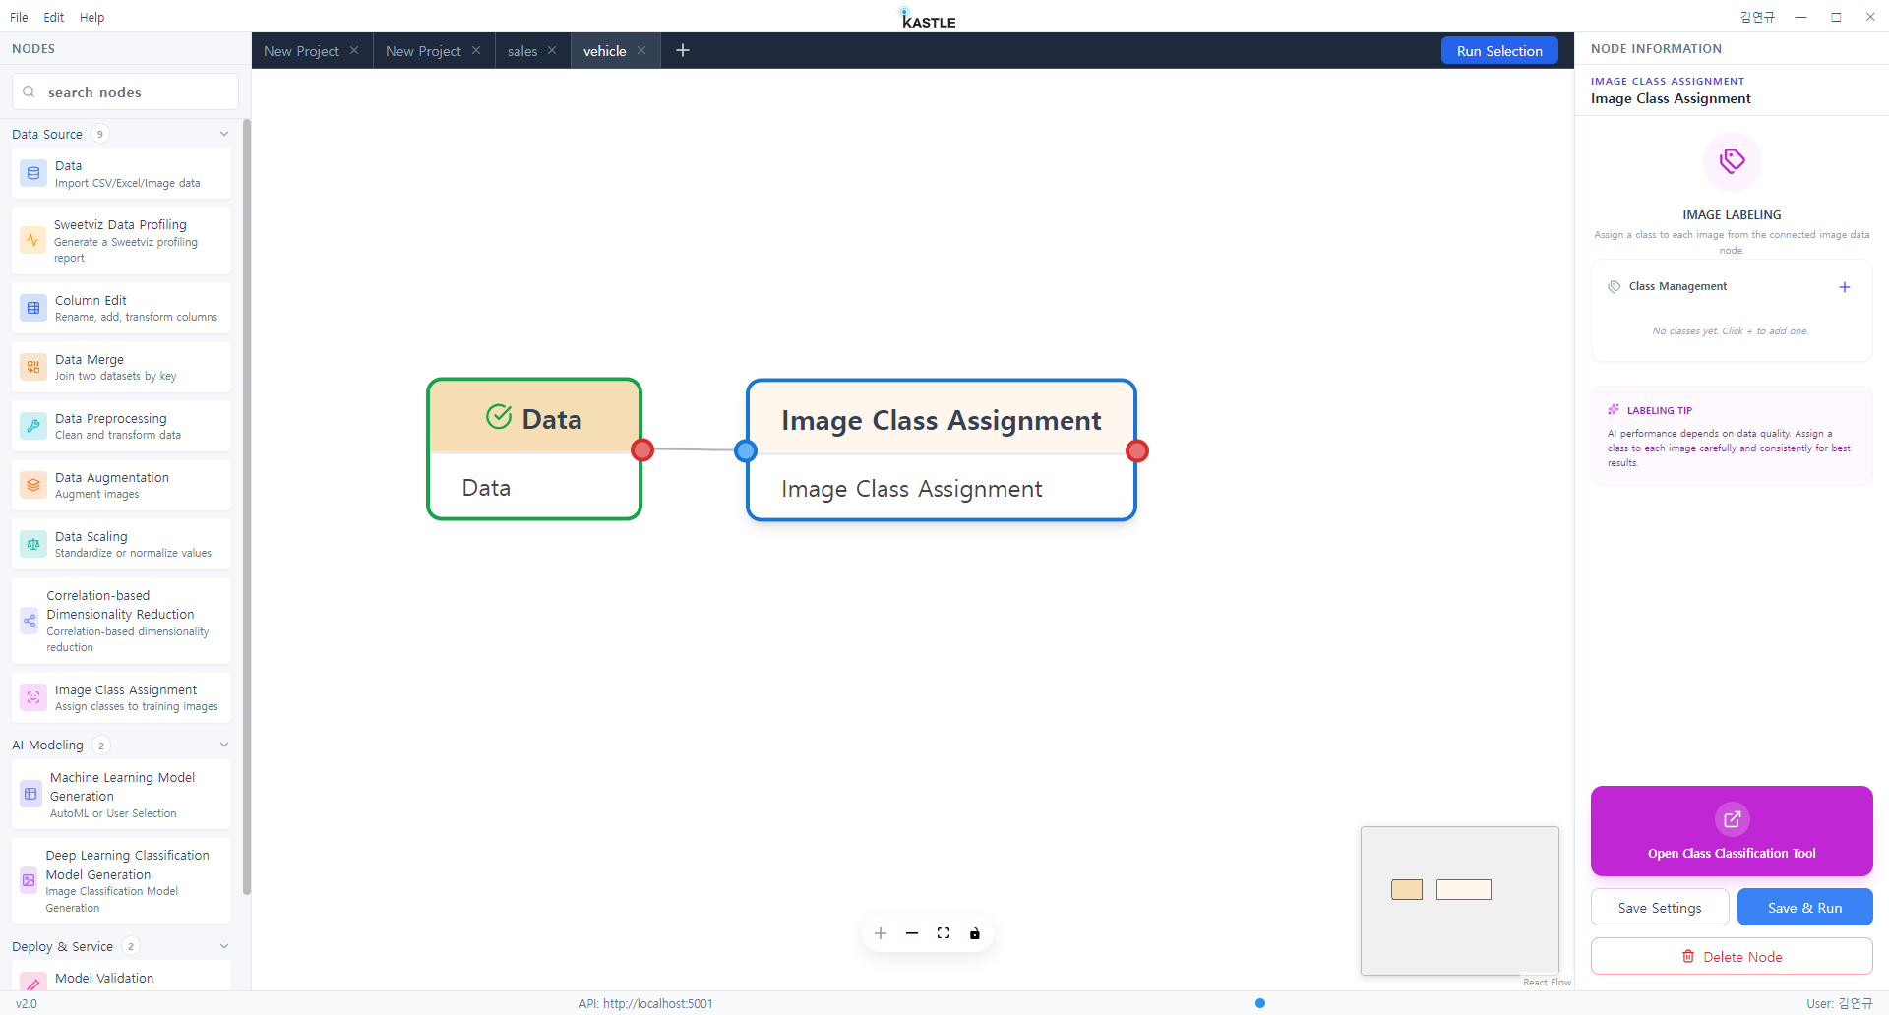Screen dimensions: 1889x1015
Task: Open Class Classification Tool
Action: pos(1732,831)
